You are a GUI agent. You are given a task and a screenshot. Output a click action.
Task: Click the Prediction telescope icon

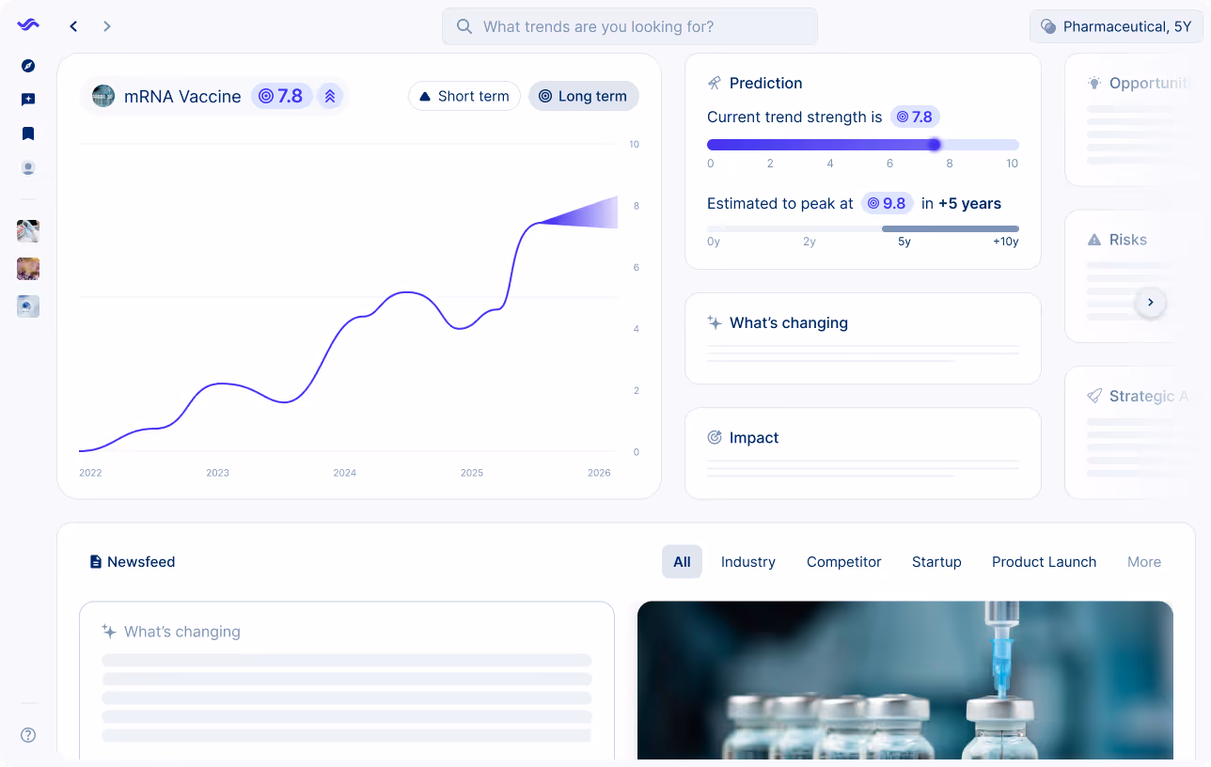[715, 83]
